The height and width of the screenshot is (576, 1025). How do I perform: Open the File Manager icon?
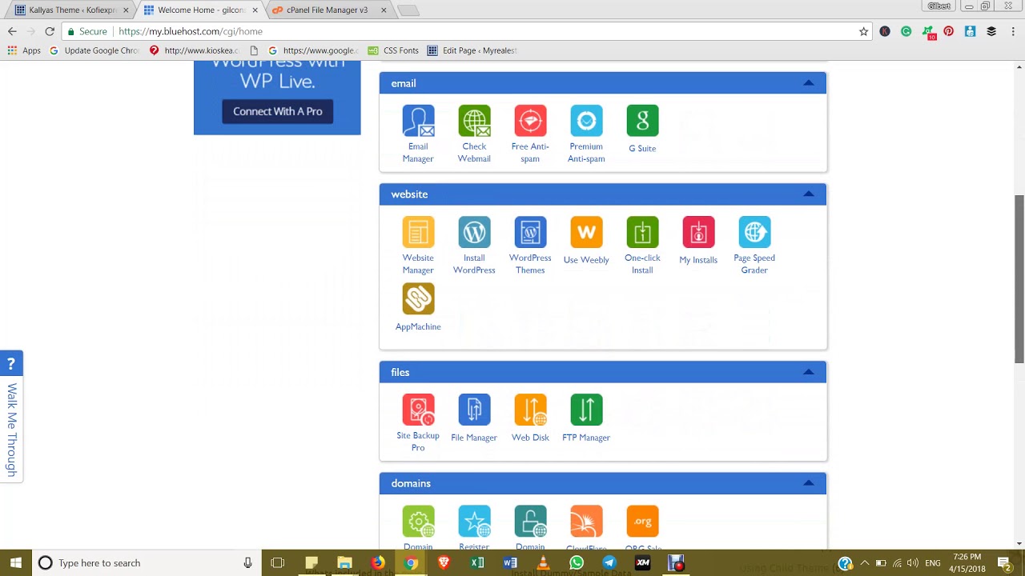pos(474,410)
